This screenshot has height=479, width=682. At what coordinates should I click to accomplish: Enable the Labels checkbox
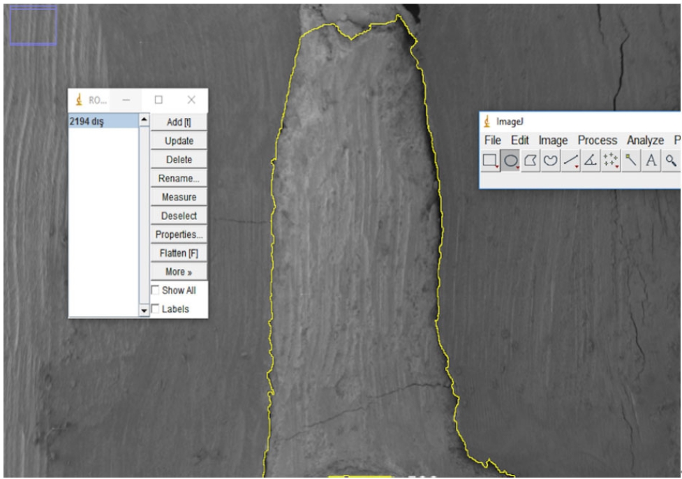tap(155, 309)
